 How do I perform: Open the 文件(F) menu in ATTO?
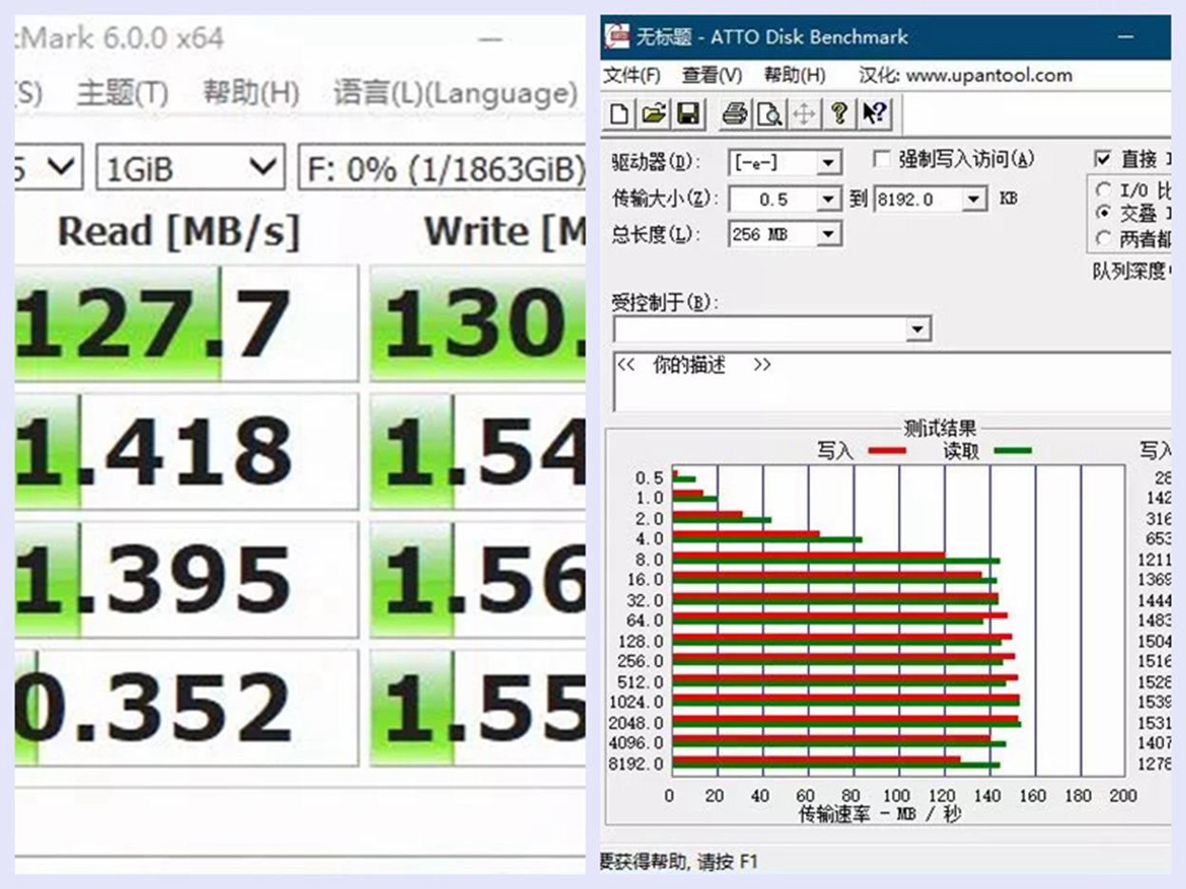[x=632, y=75]
